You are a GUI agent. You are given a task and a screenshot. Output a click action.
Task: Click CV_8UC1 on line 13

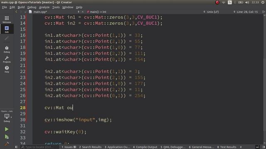pyautogui.click(x=147, y=17)
